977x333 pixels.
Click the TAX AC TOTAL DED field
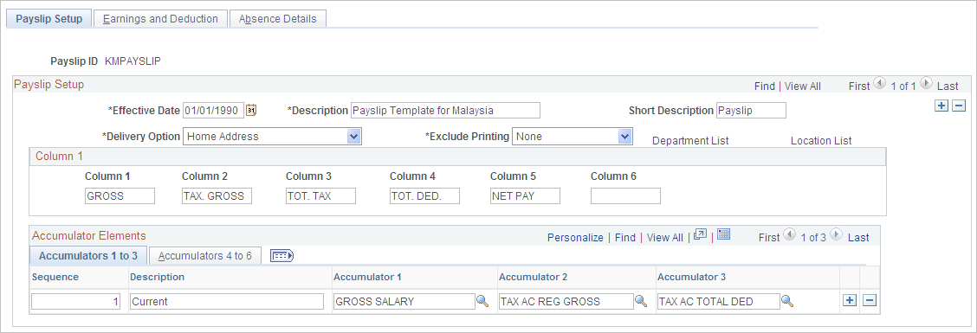click(x=718, y=302)
